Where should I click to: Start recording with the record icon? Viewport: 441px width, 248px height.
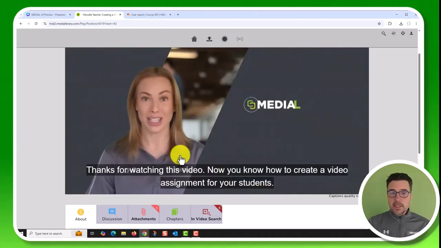(225, 39)
